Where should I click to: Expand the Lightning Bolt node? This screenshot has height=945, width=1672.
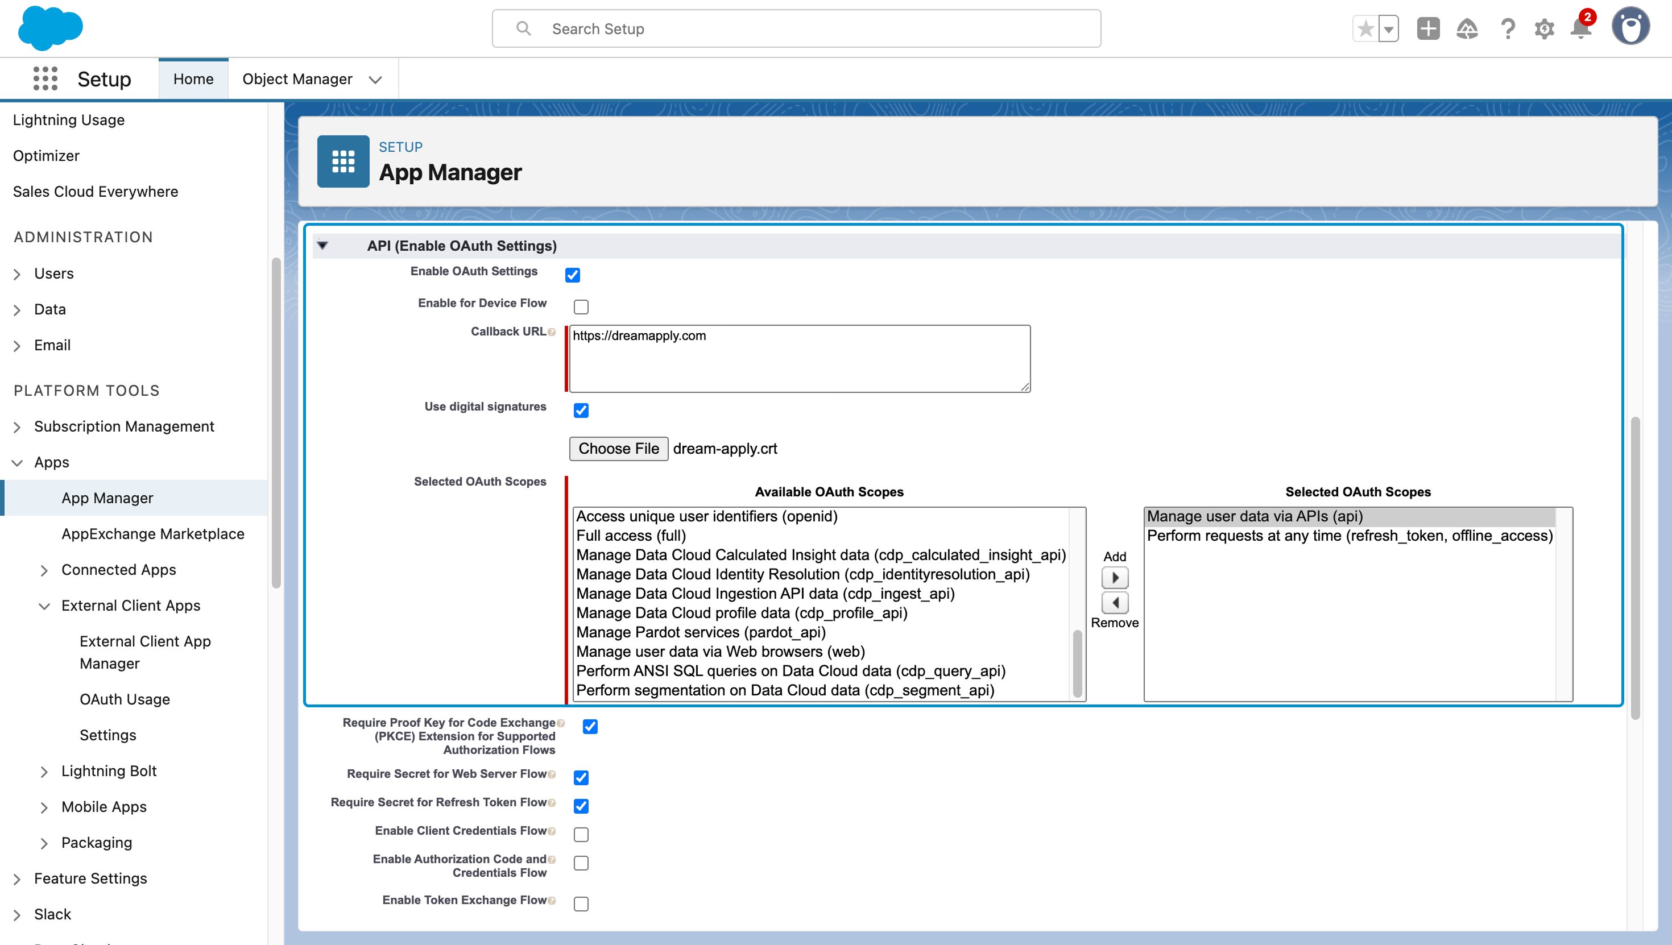[44, 772]
